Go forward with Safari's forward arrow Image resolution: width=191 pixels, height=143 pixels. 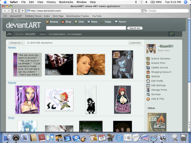[9, 11]
